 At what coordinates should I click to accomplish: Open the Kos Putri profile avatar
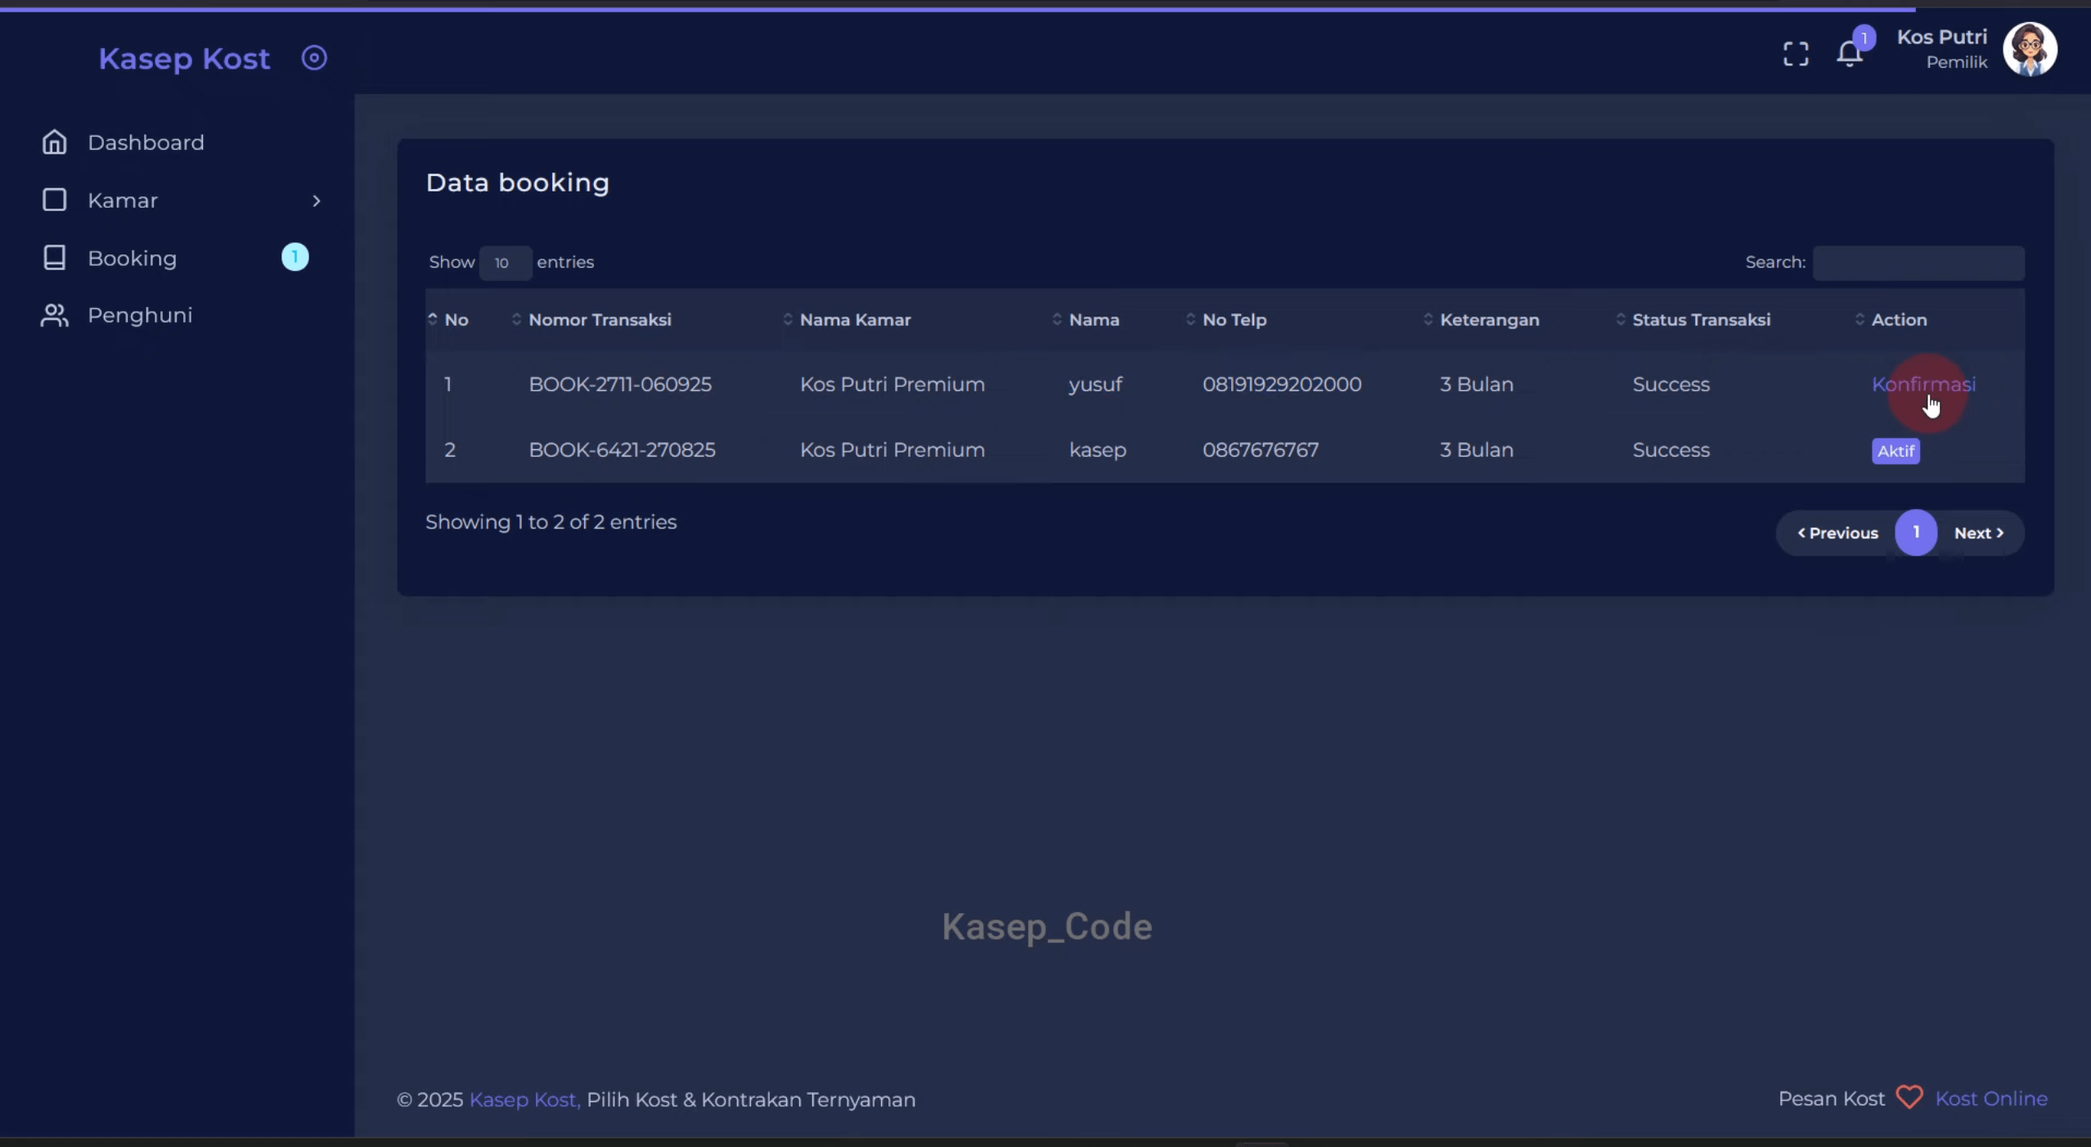(x=2030, y=49)
